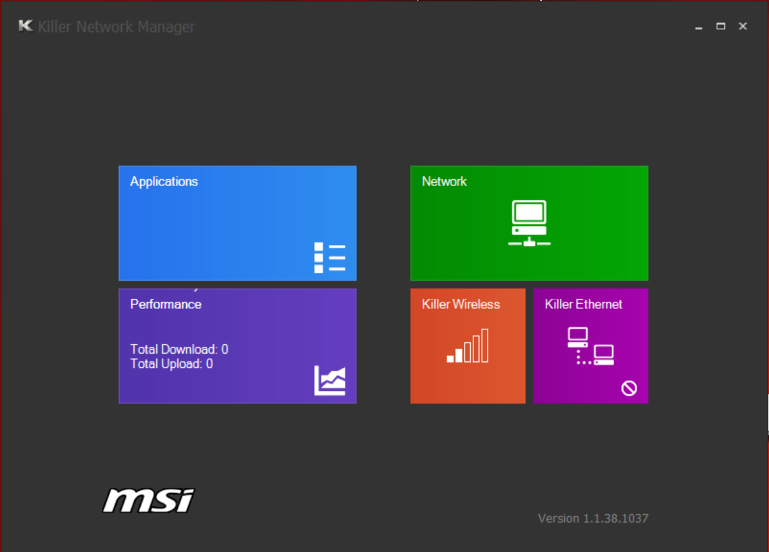The width and height of the screenshot is (769, 552).
Task: Open the Applications tile
Action: tap(237, 223)
